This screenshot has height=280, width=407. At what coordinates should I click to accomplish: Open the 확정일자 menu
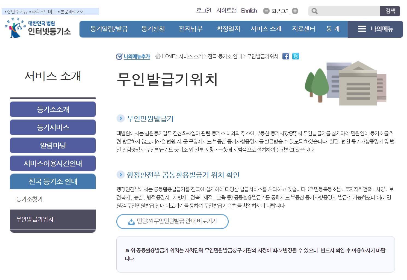pos(228,29)
